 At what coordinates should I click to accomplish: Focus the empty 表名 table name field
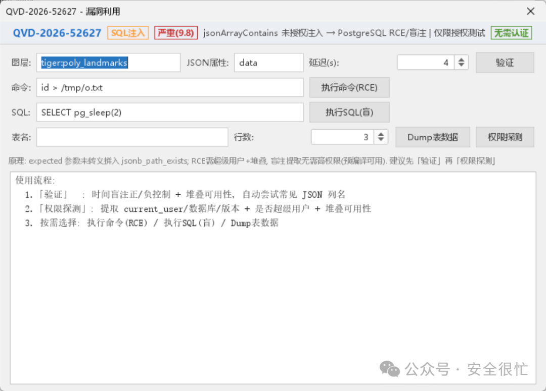[132, 137]
